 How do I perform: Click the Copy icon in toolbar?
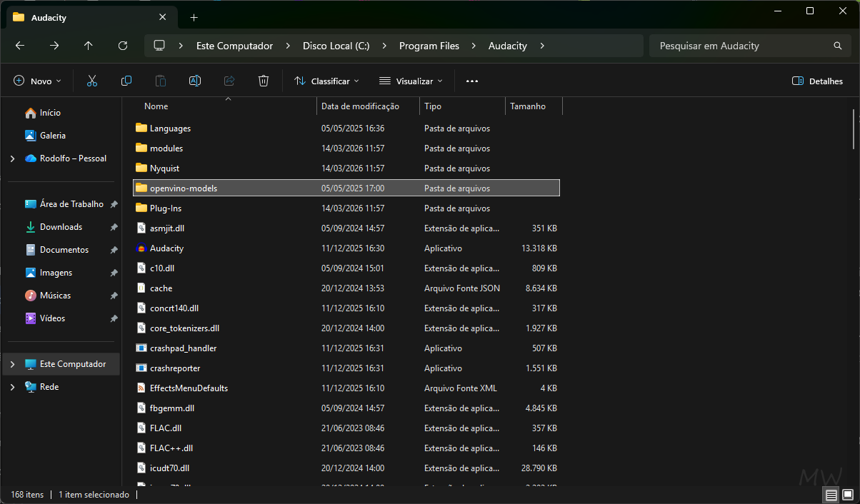(126, 81)
